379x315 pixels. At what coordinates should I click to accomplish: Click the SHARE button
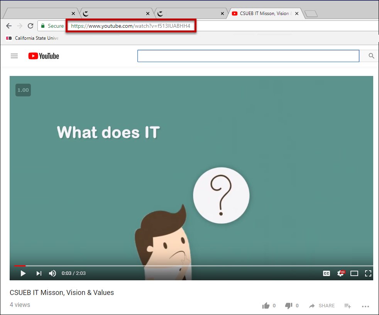[322, 306]
